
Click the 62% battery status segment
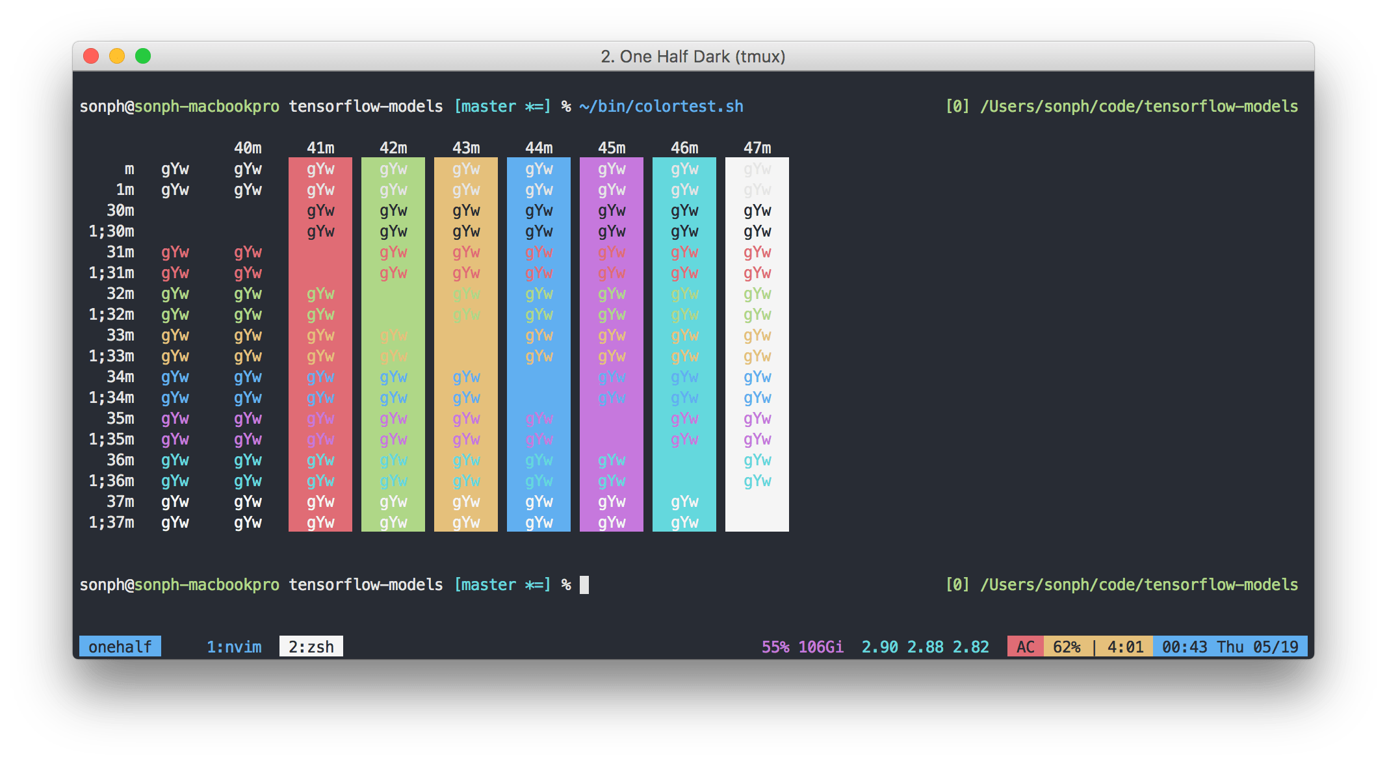[x=1067, y=647]
